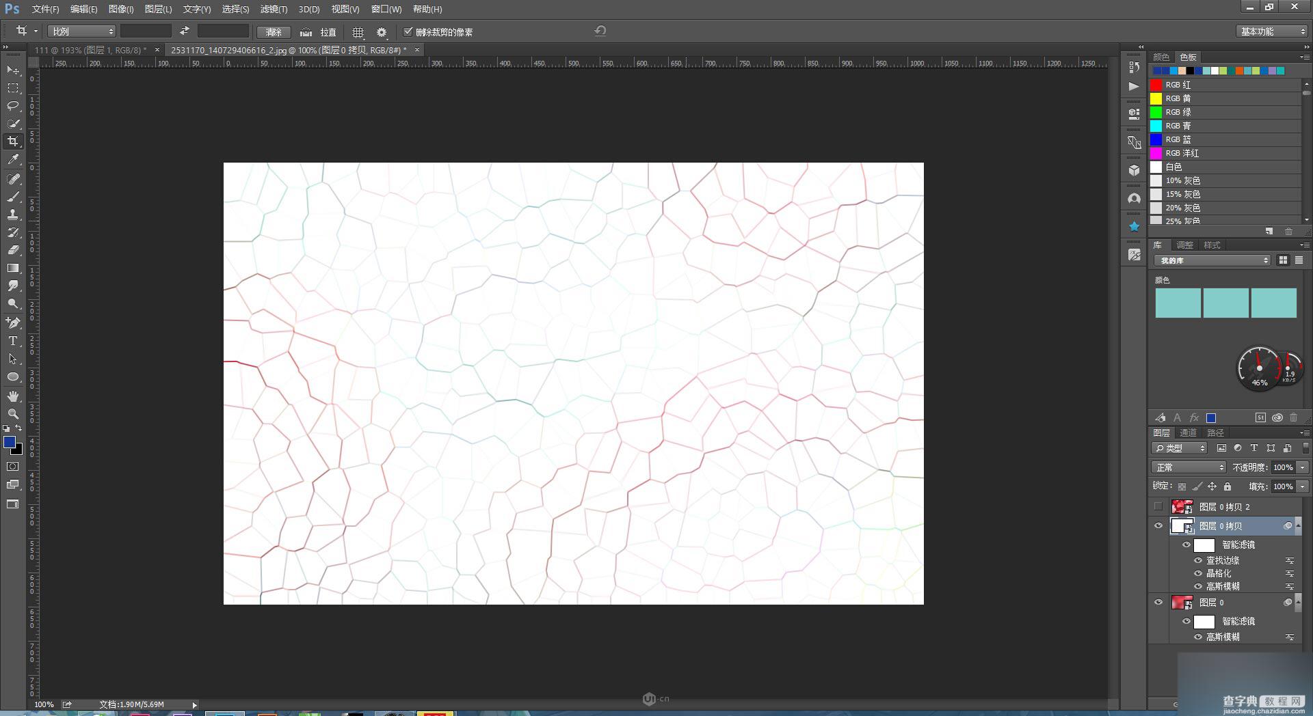Select the Zoom tool
Viewport: 1313px width, 716px height.
click(x=13, y=414)
